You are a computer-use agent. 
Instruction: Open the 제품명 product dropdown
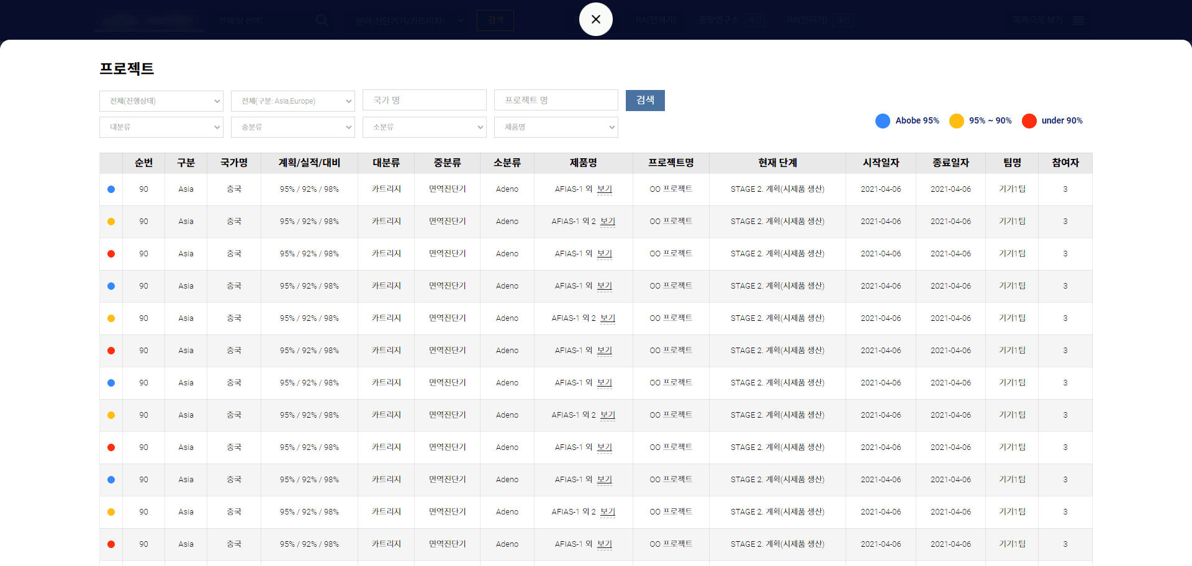point(556,127)
